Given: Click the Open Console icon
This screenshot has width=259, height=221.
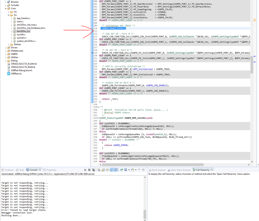Looking at the screenshot, I should point(132,170).
